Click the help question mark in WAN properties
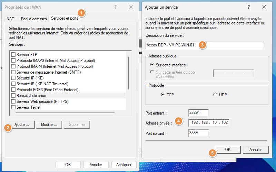Viewport: 276px width, 172px height. (116, 7)
